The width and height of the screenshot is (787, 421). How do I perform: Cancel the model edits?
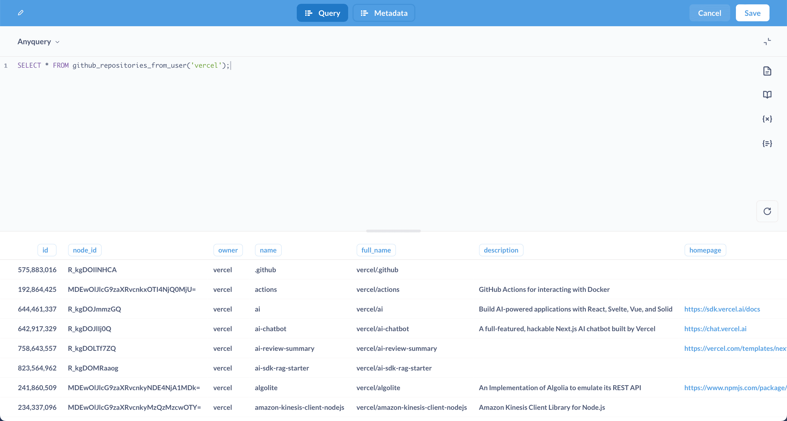pyautogui.click(x=709, y=13)
